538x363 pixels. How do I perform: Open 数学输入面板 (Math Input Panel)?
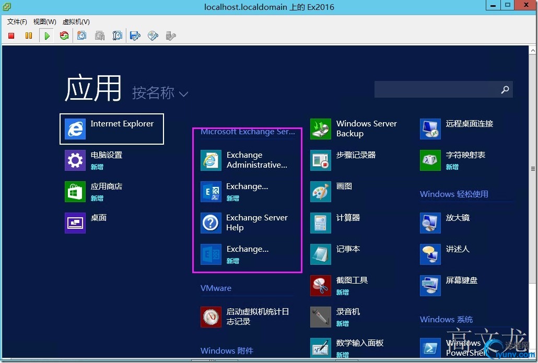pos(347,348)
